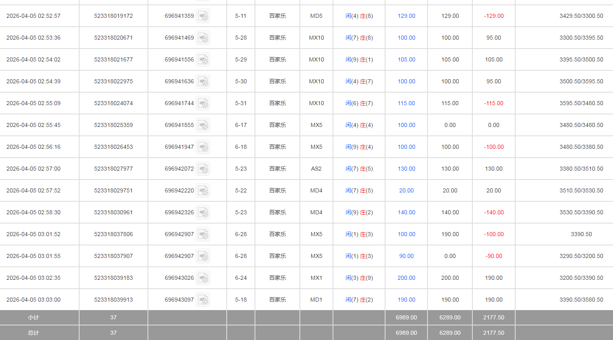Open the replay icon beside round 696941556
Image resolution: width=613 pixels, height=340 pixels.
pyautogui.click(x=203, y=60)
